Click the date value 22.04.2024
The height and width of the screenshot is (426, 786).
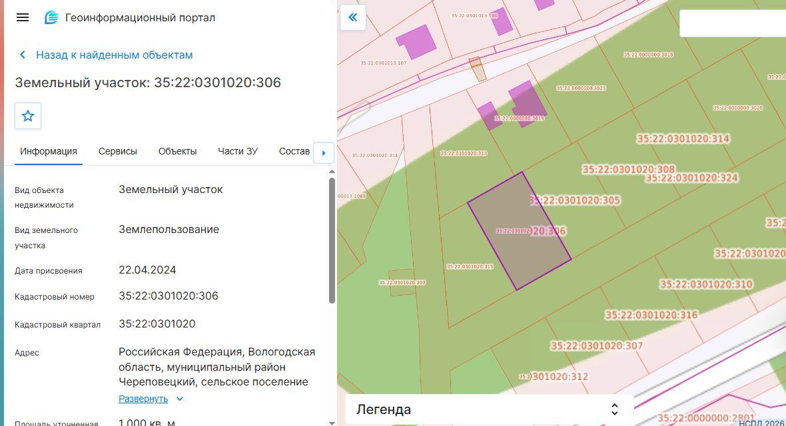click(x=147, y=270)
